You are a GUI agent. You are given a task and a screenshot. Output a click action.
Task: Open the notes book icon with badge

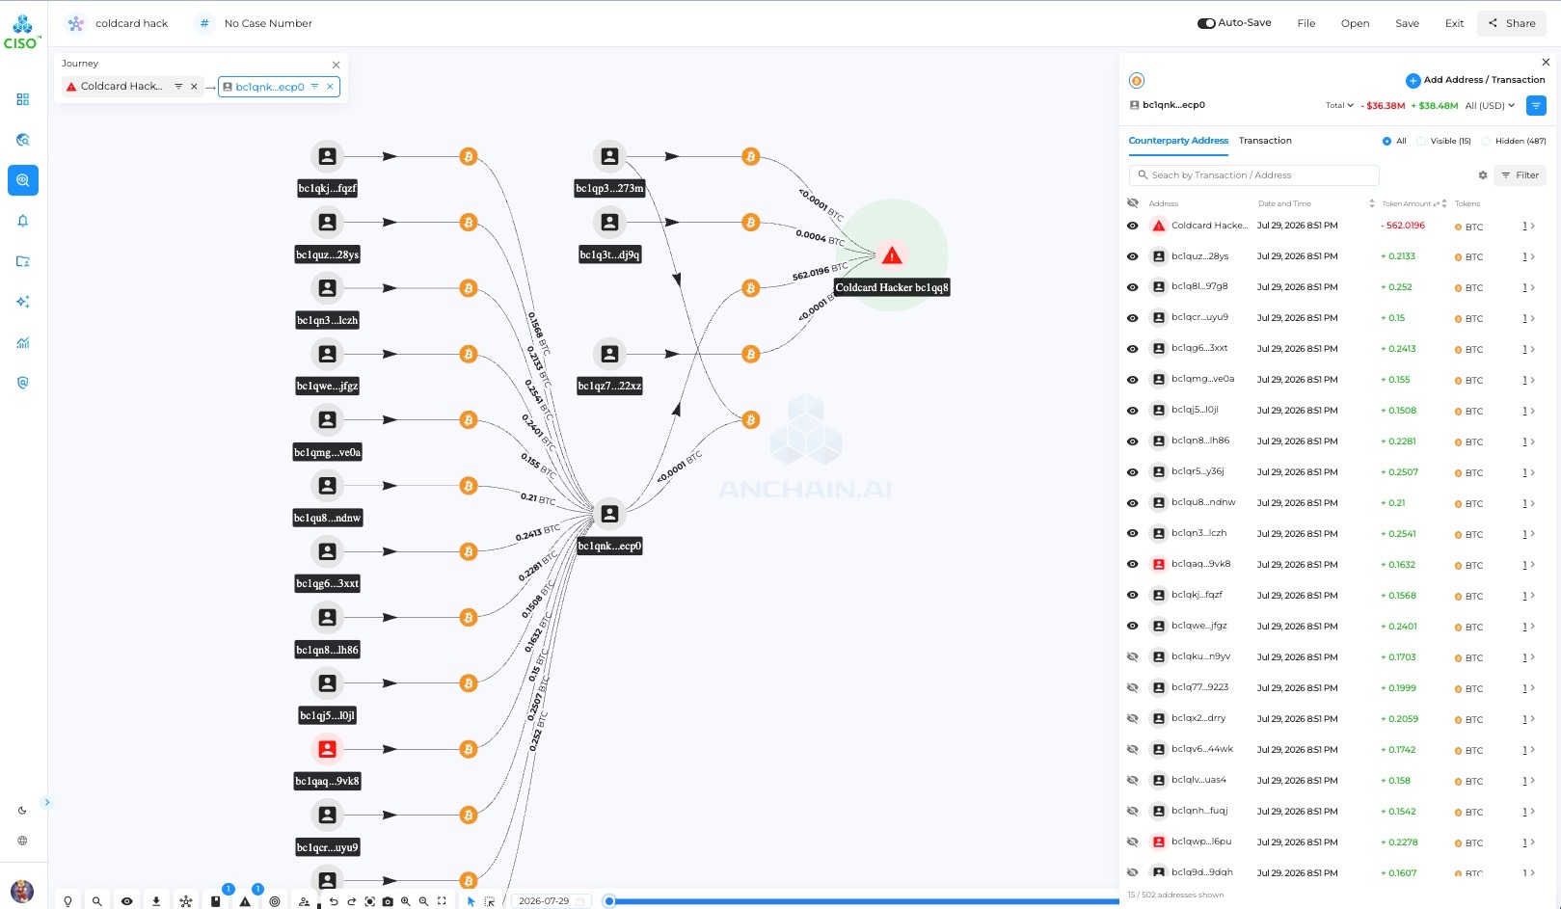(x=216, y=901)
